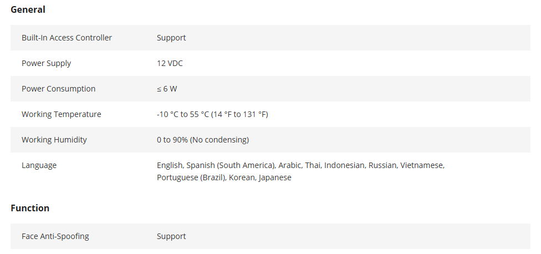Click the word Arabic in languages
541x254 pixels.
click(x=290, y=165)
